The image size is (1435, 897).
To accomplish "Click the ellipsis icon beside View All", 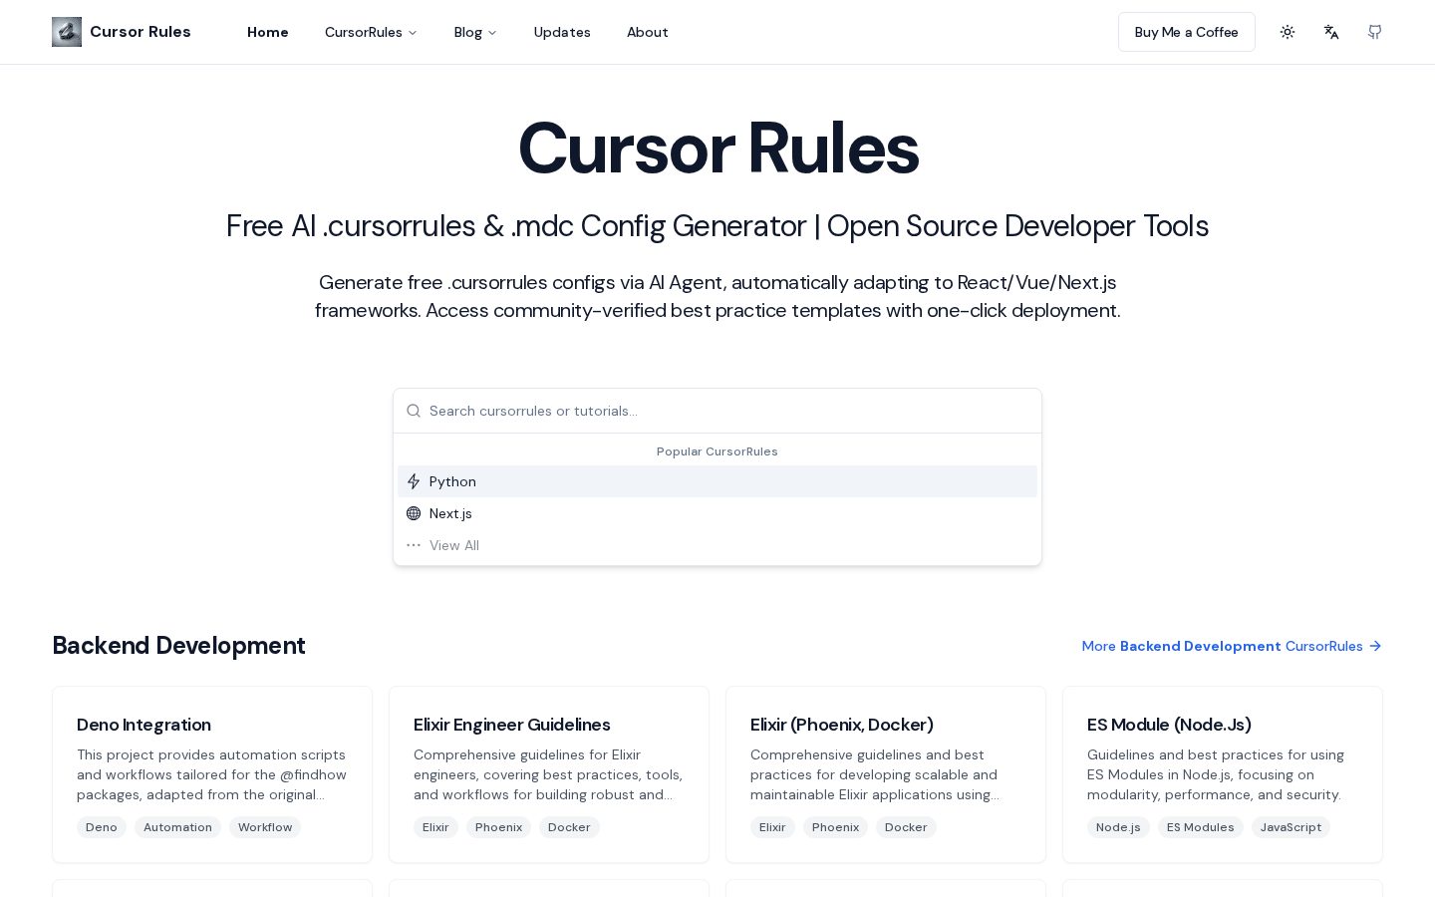I will click(x=414, y=545).
